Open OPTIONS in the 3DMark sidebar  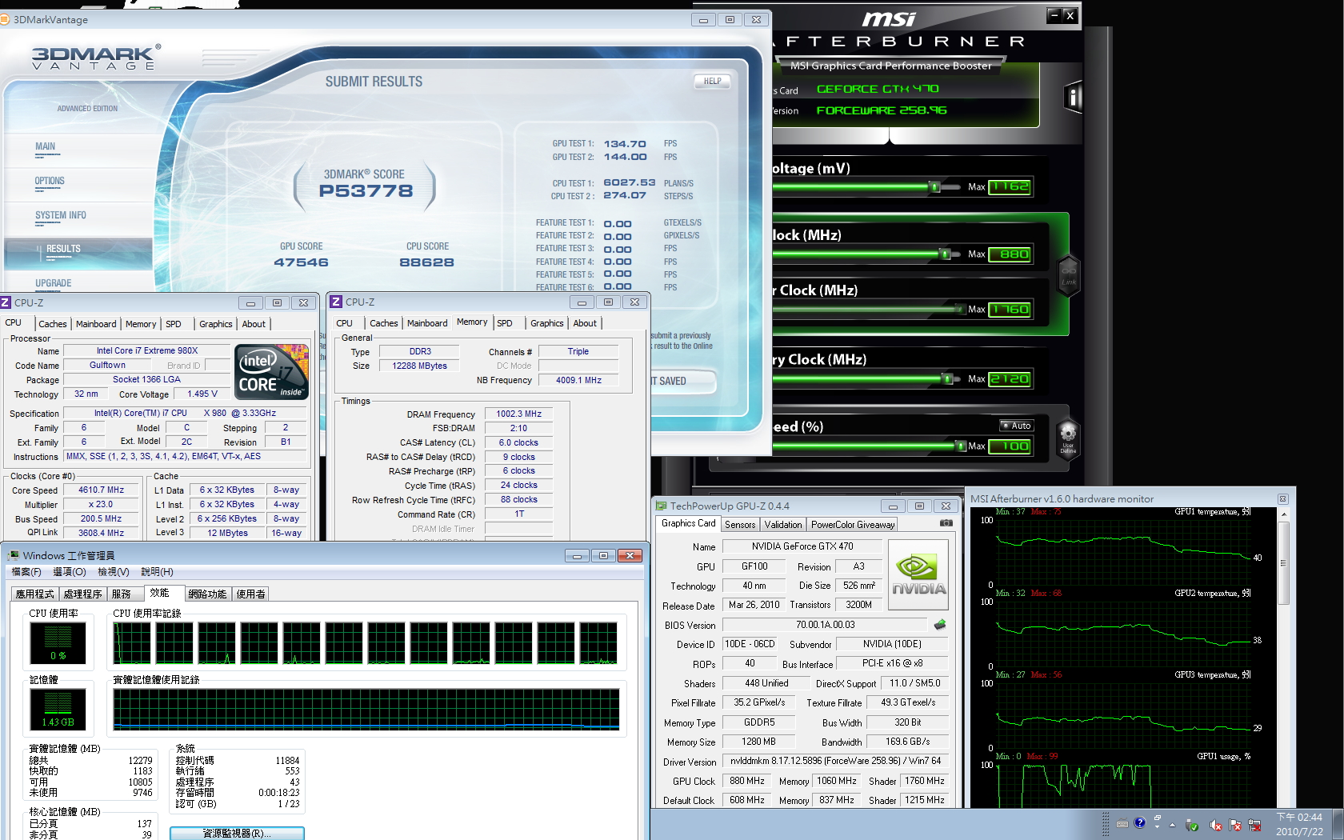[50, 181]
